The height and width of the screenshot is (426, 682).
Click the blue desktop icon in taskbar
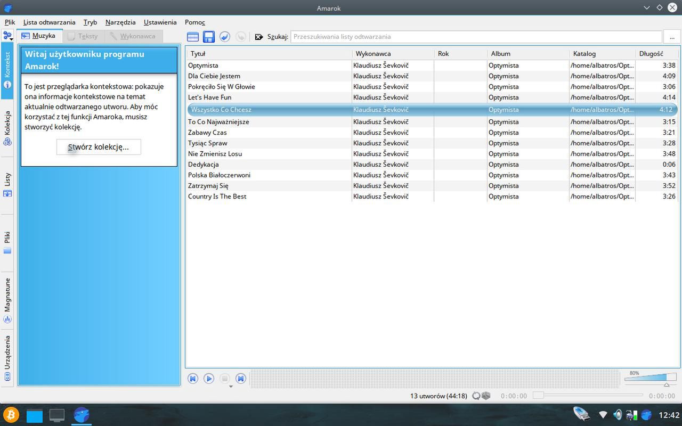[x=34, y=415]
